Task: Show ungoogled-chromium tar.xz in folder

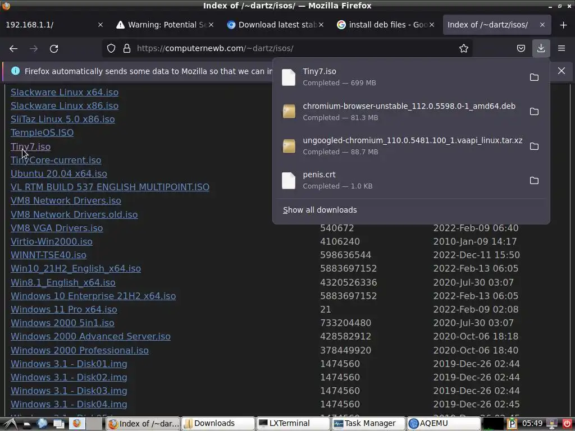Action: click(534, 146)
